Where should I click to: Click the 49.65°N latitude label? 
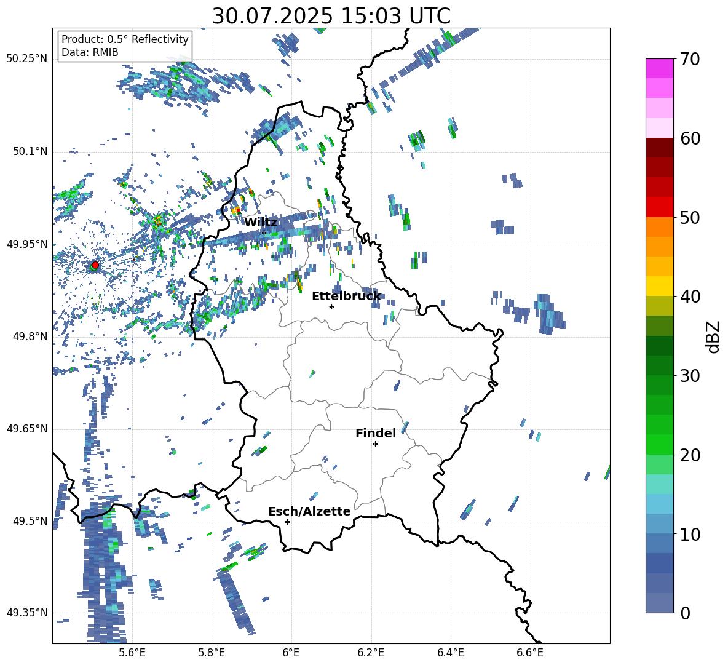[x=26, y=428]
